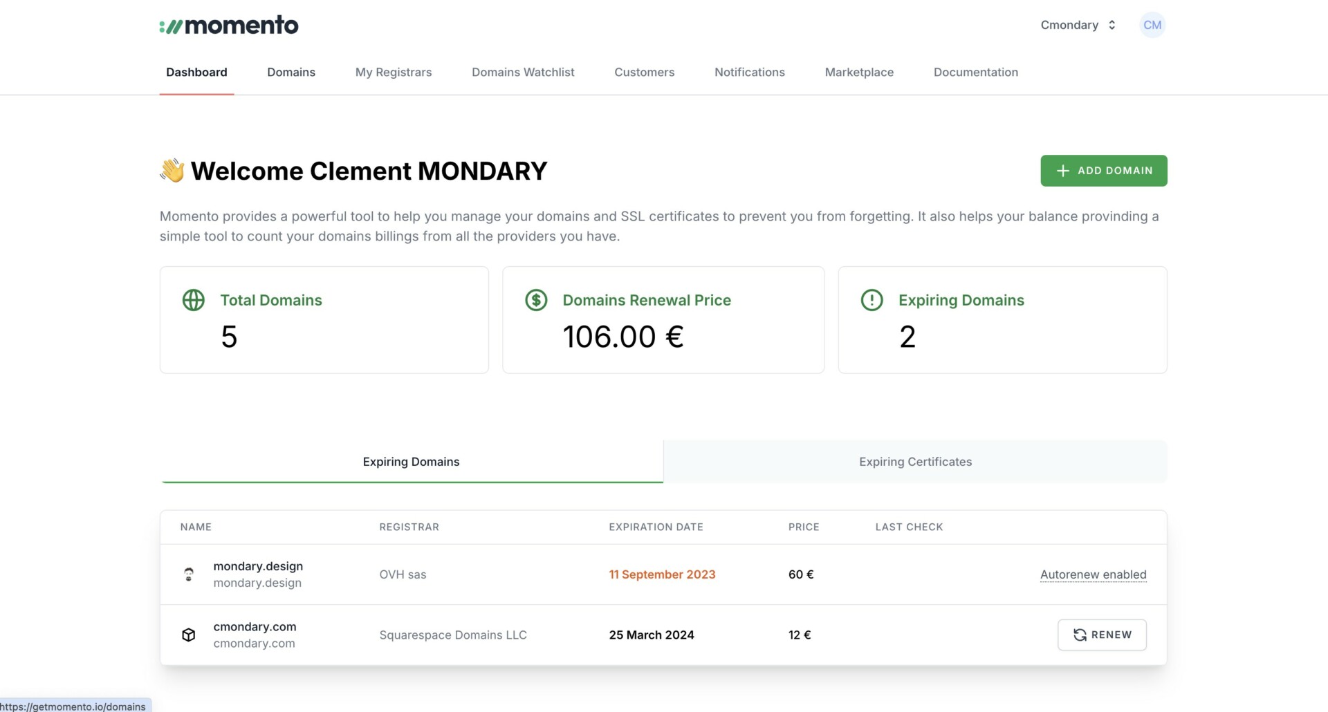Click the mondary.design favicon icon
The width and height of the screenshot is (1328, 712).
pyautogui.click(x=189, y=574)
